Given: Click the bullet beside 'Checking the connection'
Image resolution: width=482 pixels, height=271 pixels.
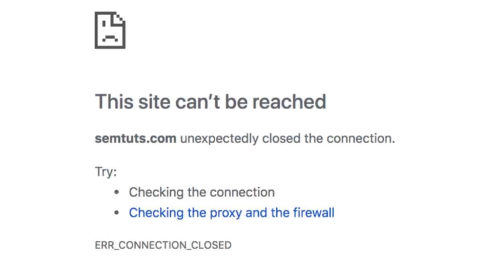Looking at the screenshot, I should [117, 192].
